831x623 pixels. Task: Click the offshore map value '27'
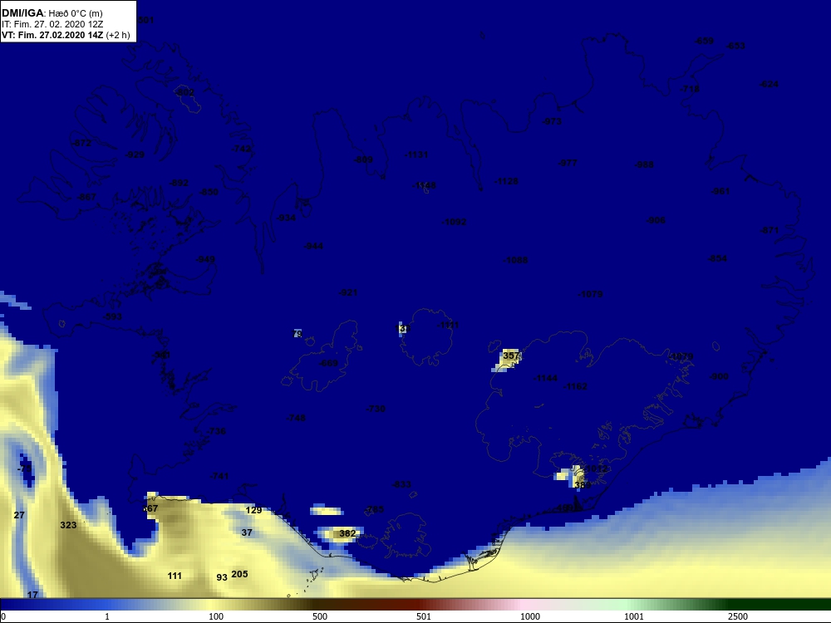19,515
